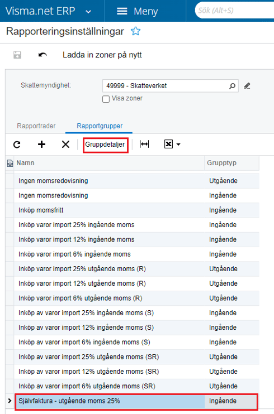
Task: Refresh the report groups grid
Action: [x=17, y=145]
